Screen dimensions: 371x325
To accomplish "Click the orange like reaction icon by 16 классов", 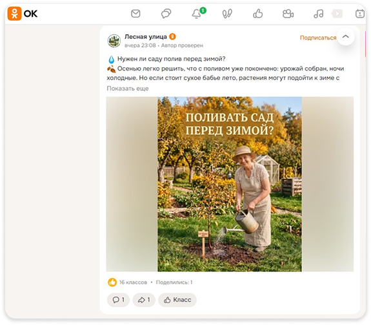I will point(112,282).
